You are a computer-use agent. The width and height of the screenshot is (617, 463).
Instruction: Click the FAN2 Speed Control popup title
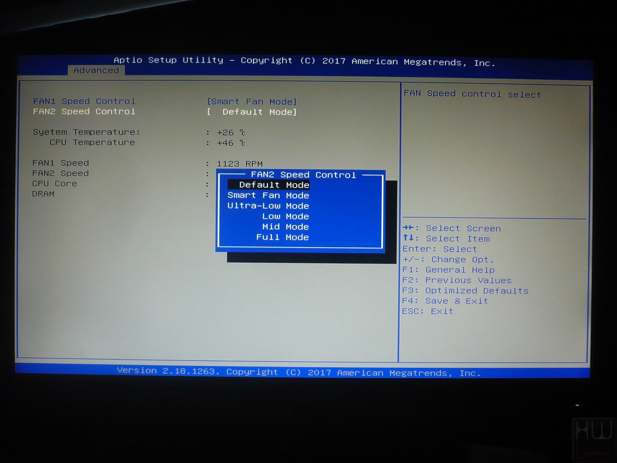pos(303,175)
